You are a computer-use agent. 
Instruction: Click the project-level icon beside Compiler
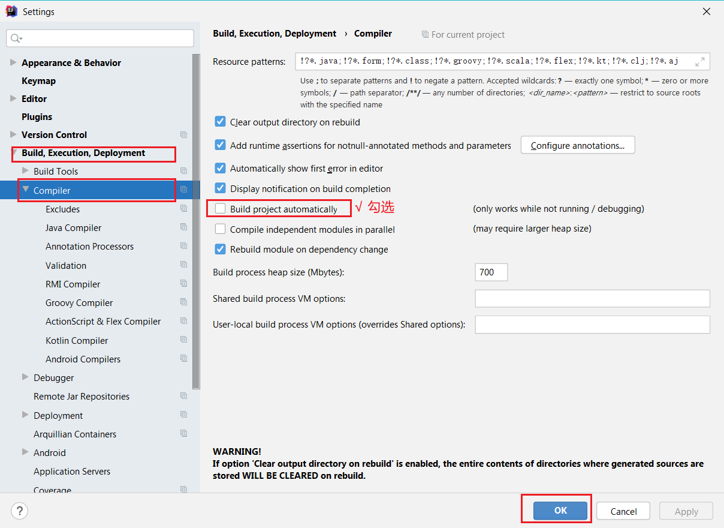click(x=184, y=190)
